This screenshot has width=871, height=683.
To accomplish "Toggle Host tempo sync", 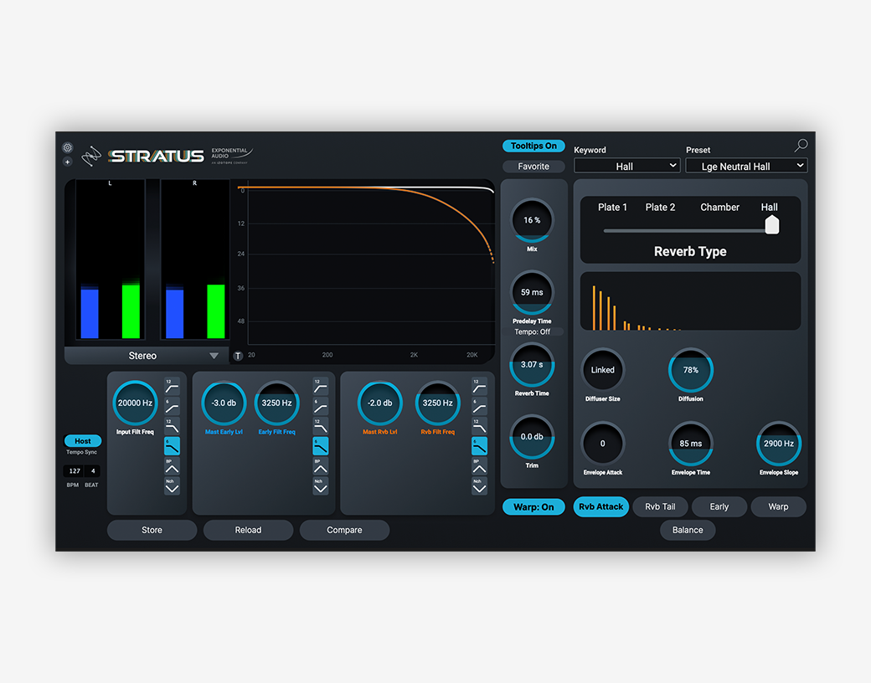I will pos(83,441).
